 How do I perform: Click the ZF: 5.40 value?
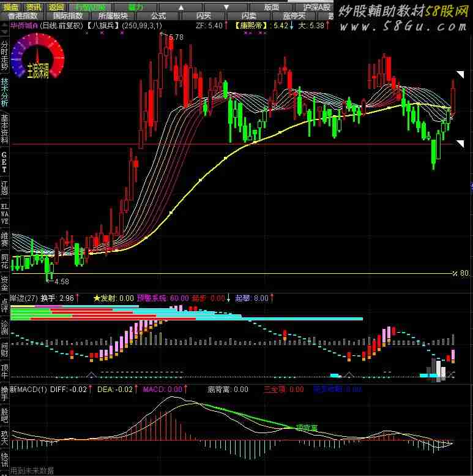click(x=209, y=26)
